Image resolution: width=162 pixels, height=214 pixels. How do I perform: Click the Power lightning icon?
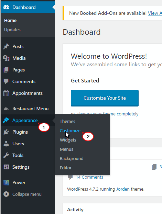pyautogui.click(x=6, y=182)
